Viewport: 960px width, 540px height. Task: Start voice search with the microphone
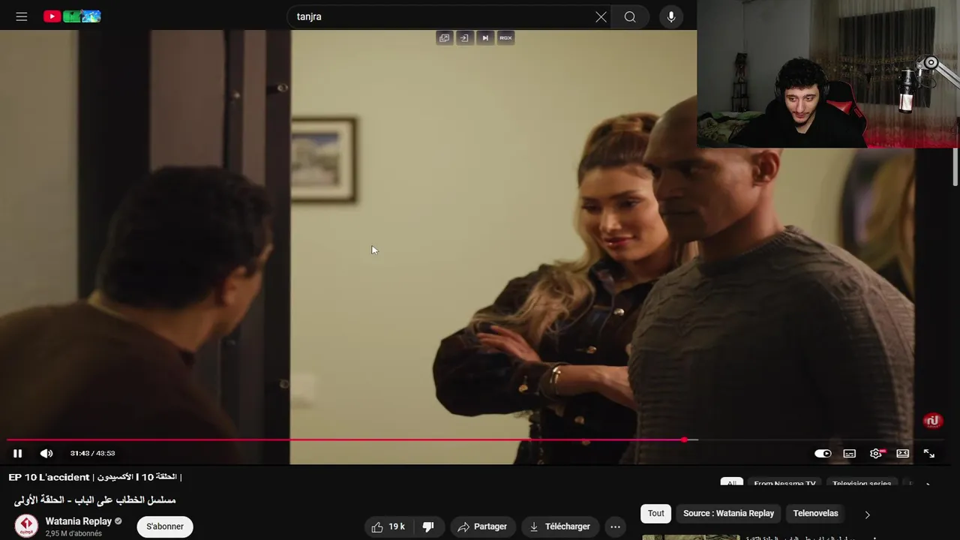(x=671, y=16)
